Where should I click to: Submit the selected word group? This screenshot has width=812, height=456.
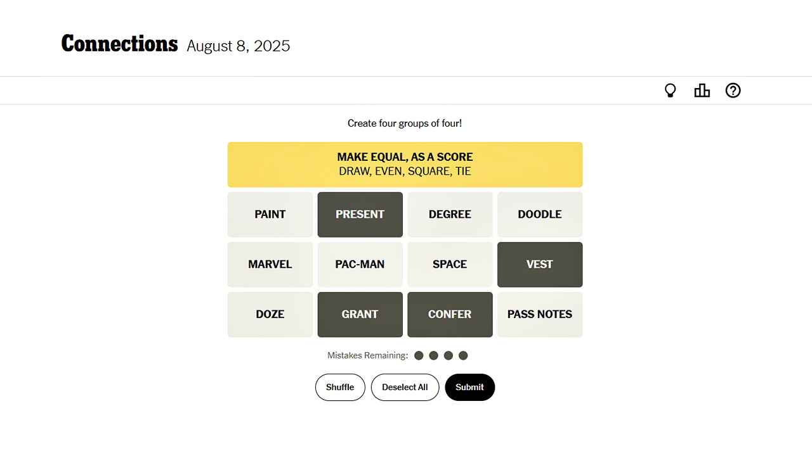point(470,387)
